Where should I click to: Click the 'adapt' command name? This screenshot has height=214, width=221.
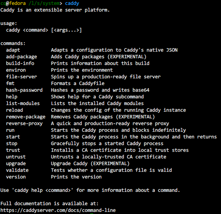click(13, 50)
